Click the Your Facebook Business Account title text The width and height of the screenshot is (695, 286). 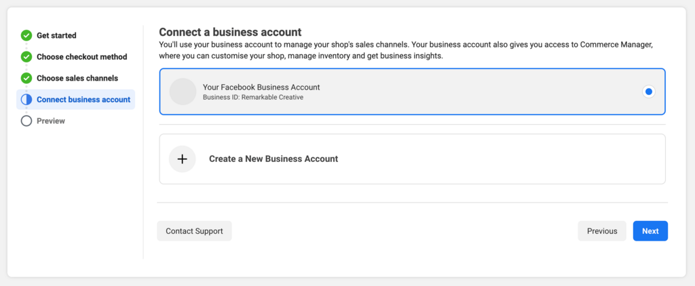pos(261,87)
